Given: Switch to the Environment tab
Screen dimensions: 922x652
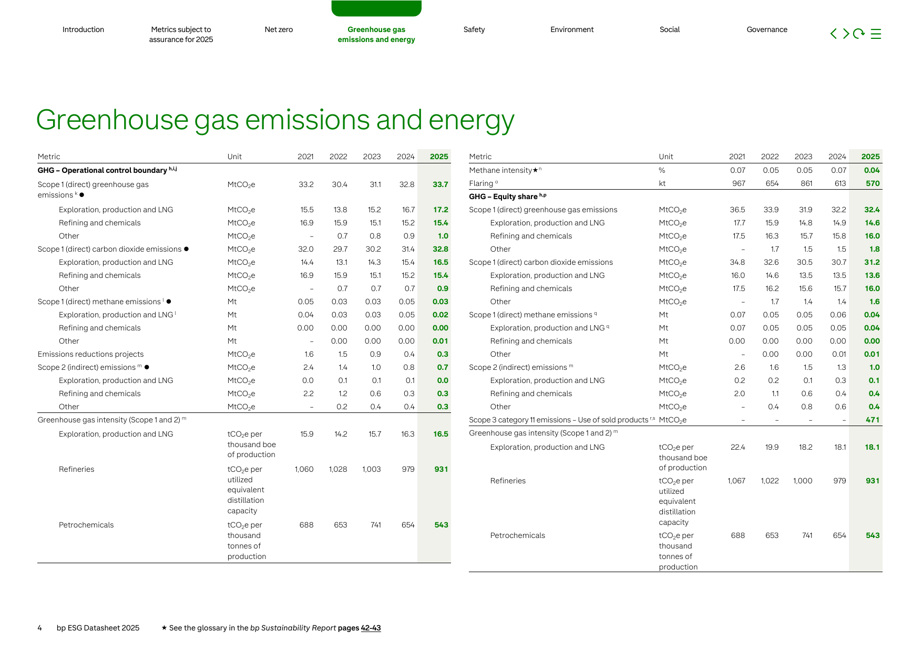Looking at the screenshot, I should tap(572, 29).
